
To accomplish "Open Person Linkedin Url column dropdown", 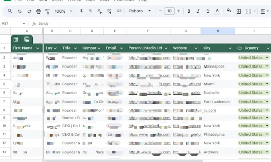I will tap(166, 48).
